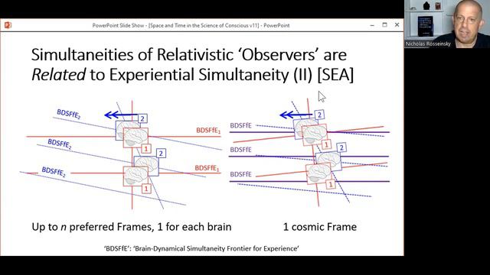490x275 pixels.
Task: Click the slide title 'Simultaneities of Relativistic Observers'
Action: pyautogui.click(x=189, y=54)
